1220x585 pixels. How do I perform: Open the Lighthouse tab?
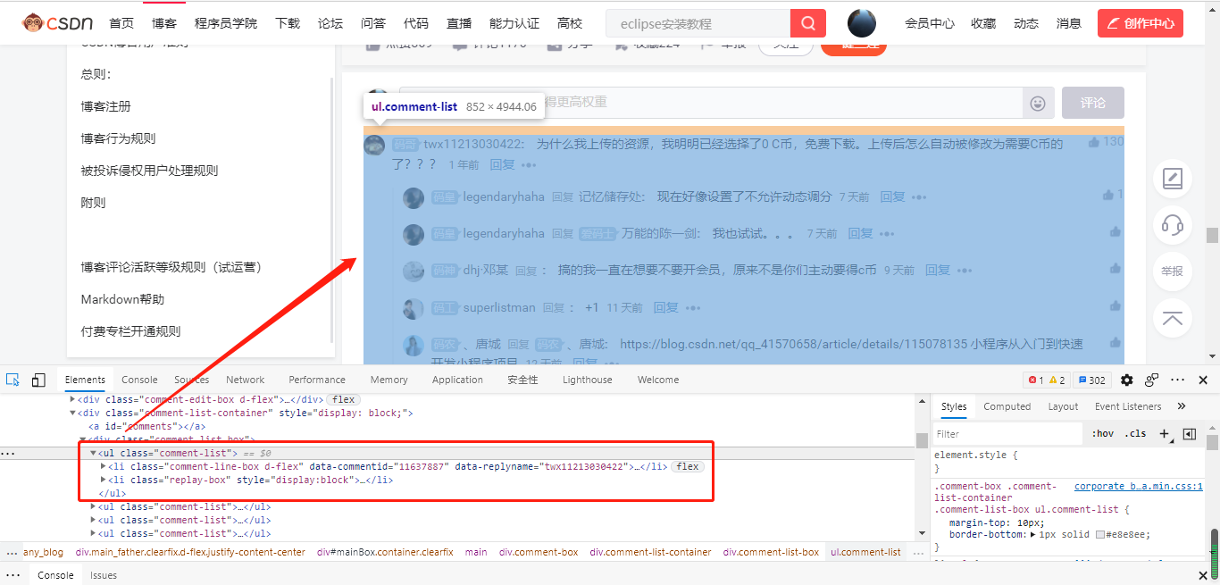(588, 380)
